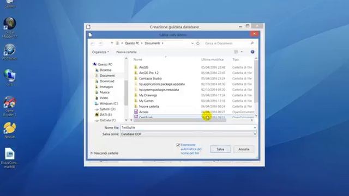The image size is (349, 196).
Task: Select Desktop in navigation tree
Action: 105,70
